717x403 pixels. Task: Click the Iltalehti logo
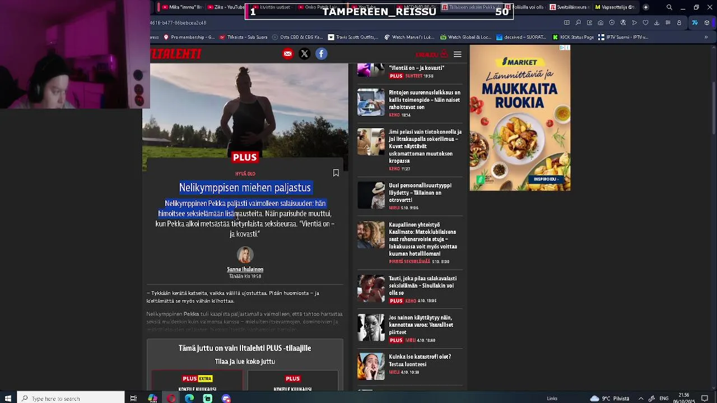(176, 54)
